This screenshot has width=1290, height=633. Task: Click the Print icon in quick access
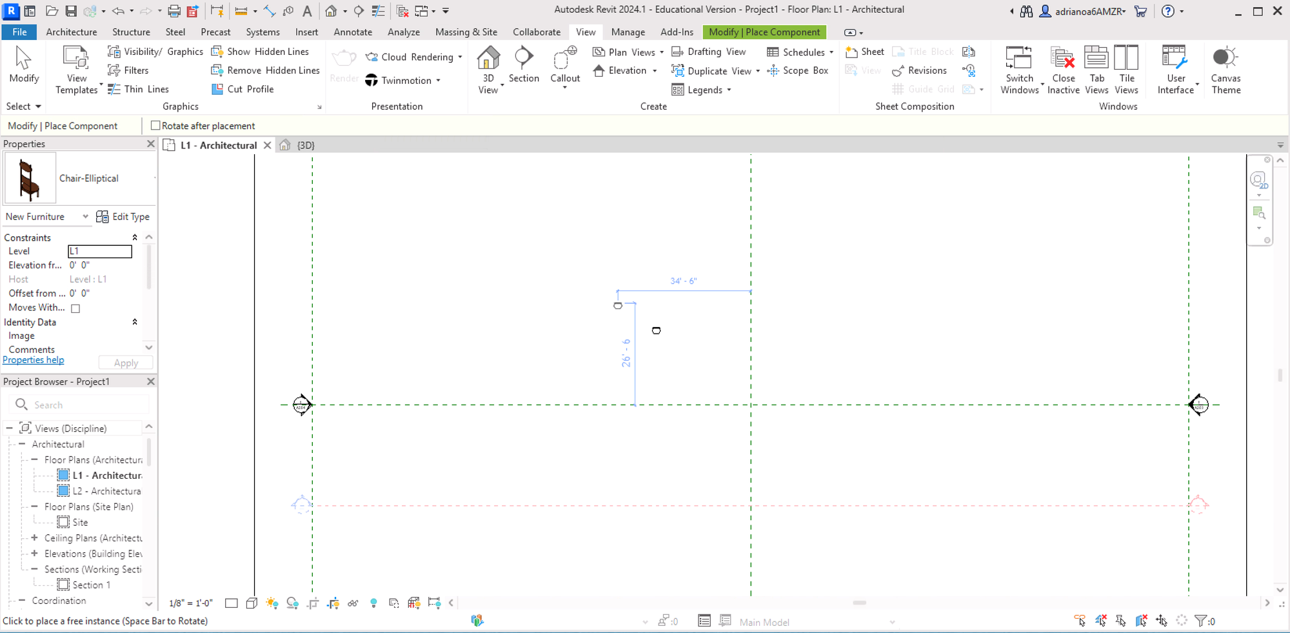pos(174,11)
